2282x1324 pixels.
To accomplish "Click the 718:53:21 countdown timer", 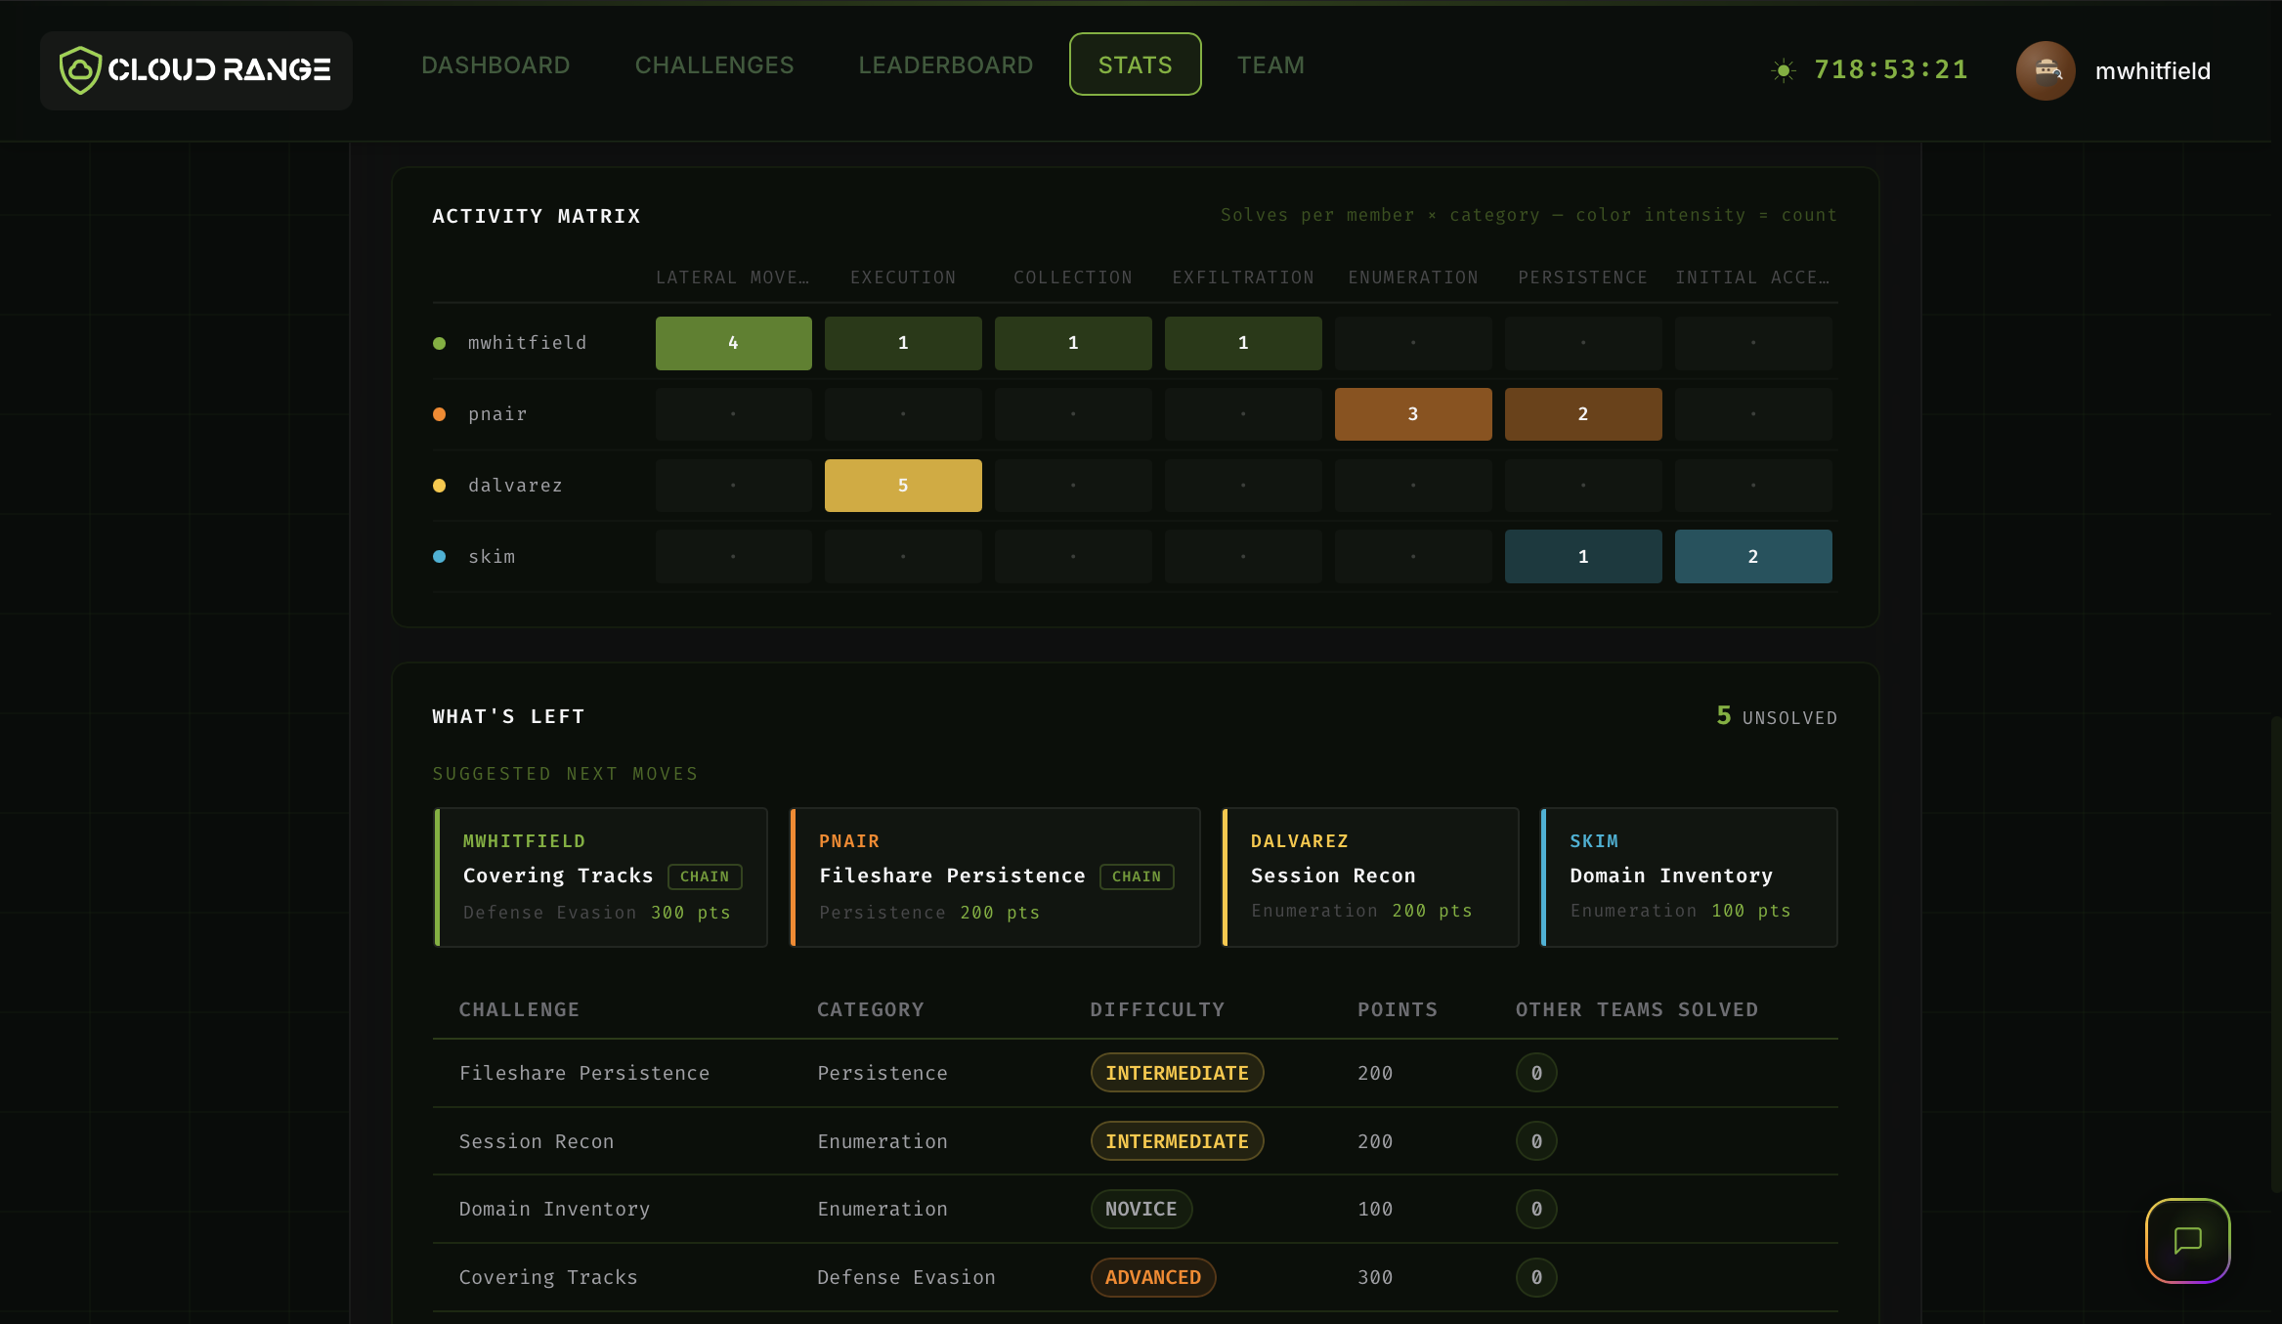I will 1891,69.
